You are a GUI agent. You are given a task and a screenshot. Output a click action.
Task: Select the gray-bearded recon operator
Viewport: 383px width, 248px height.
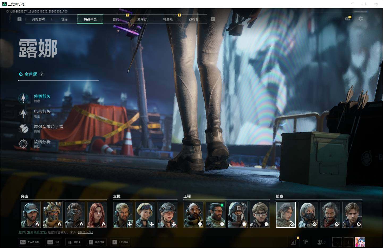click(x=330, y=215)
